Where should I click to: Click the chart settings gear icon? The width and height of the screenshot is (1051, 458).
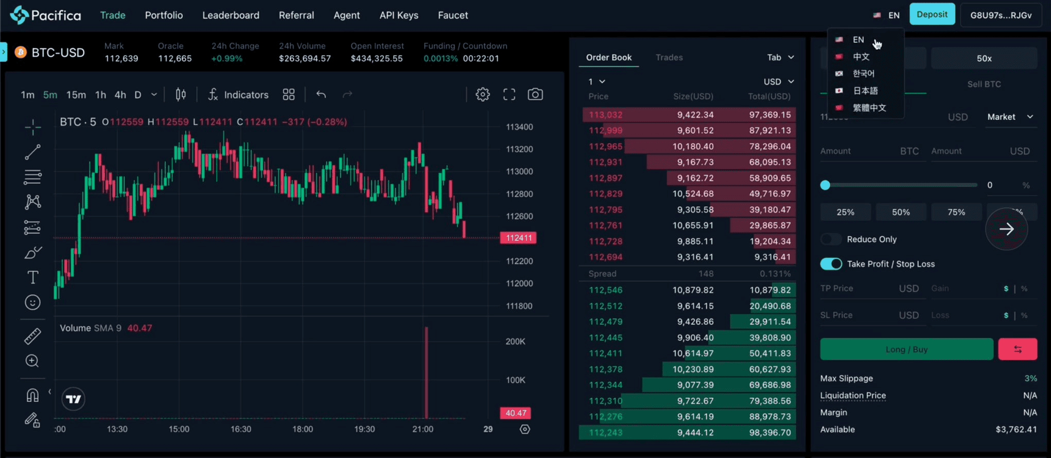[x=482, y=95]
